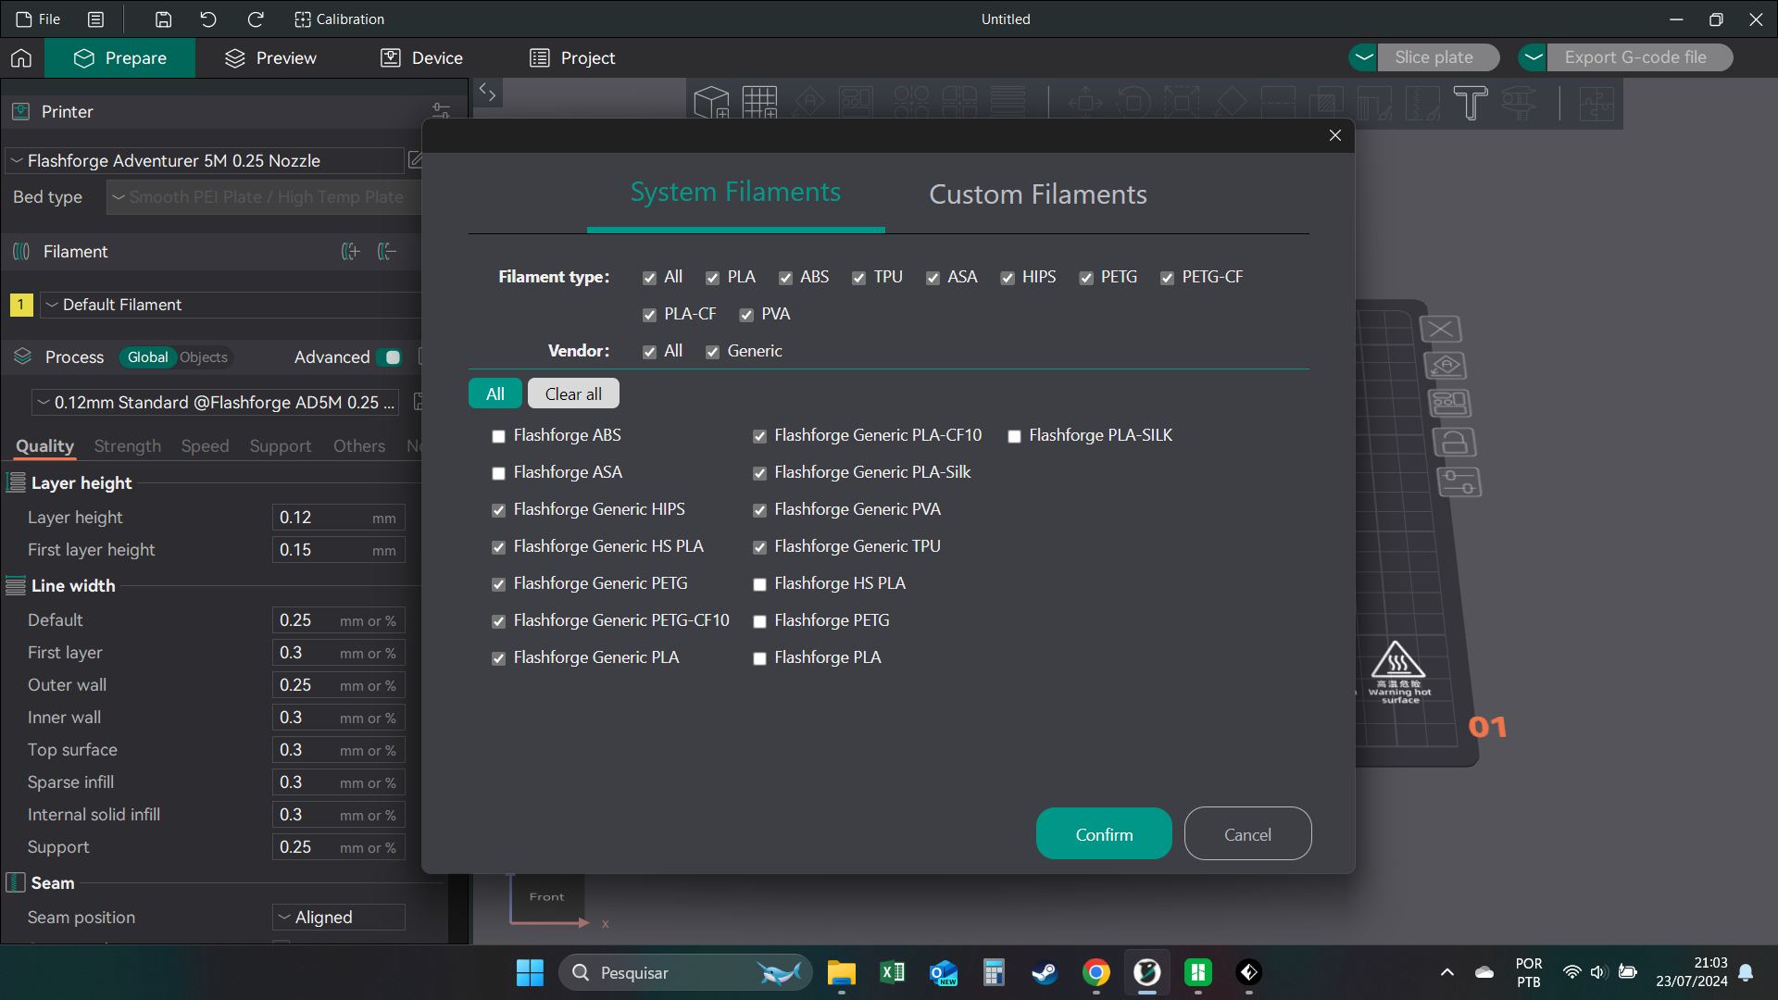The height and width of the screenshot is (1000, 1778).
Task: Select the Text shape tool icon
Action: pos(1470,103)
